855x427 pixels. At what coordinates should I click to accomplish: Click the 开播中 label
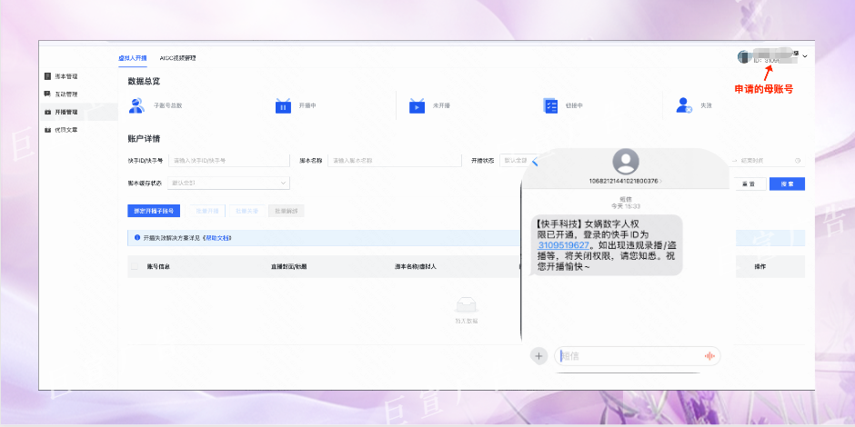tap(307, 105)
